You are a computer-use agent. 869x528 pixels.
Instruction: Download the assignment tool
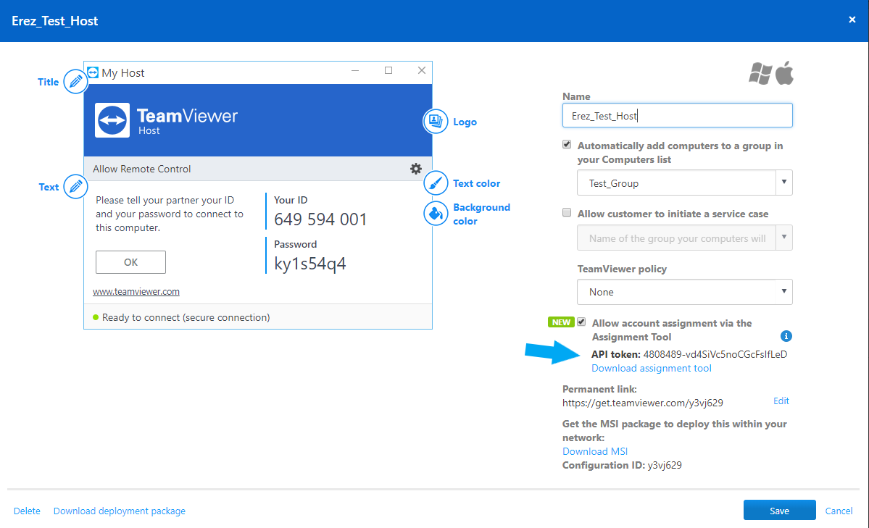(x=650, y=368)
